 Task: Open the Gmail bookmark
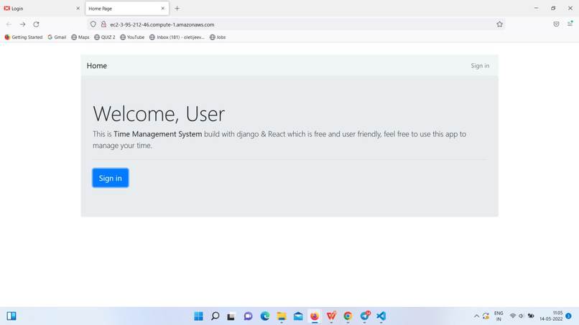(57, 37)
